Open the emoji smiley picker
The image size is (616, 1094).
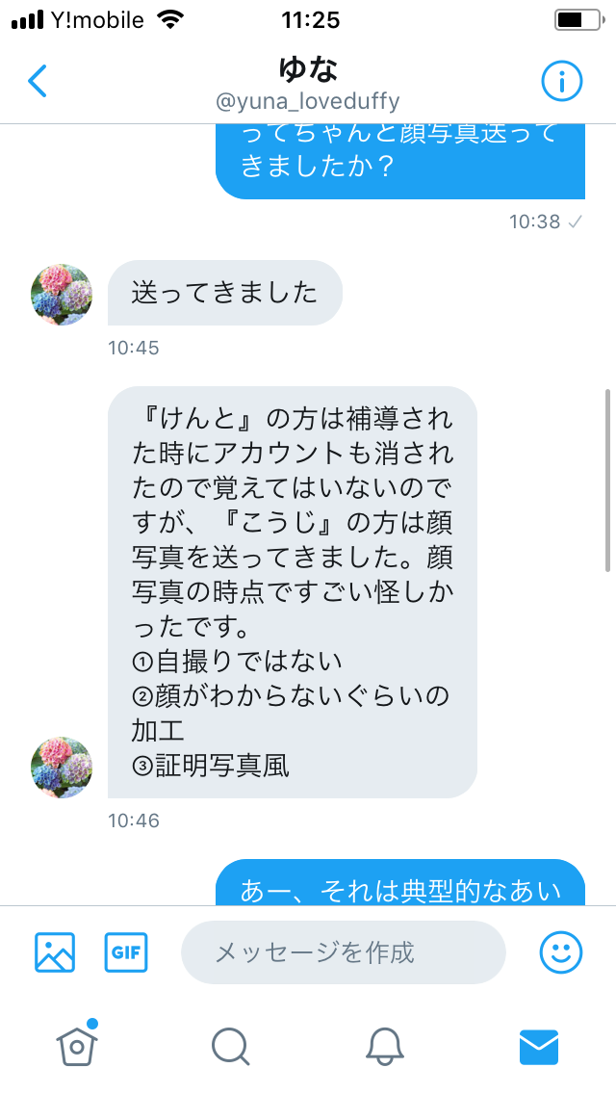click(x=561, y=951)
